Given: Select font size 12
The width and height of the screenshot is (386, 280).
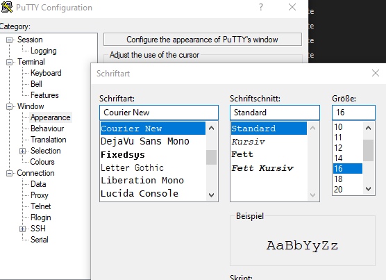Looking at the screenshot, I should pos(348,148).
